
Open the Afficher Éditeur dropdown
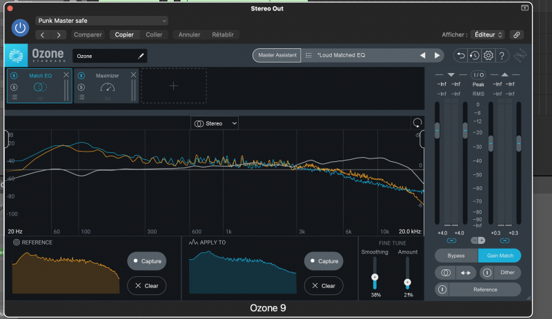coord(489,34)
